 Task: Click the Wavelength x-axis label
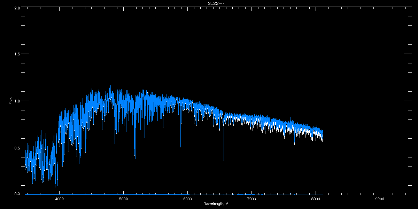(x=216, y=203)
